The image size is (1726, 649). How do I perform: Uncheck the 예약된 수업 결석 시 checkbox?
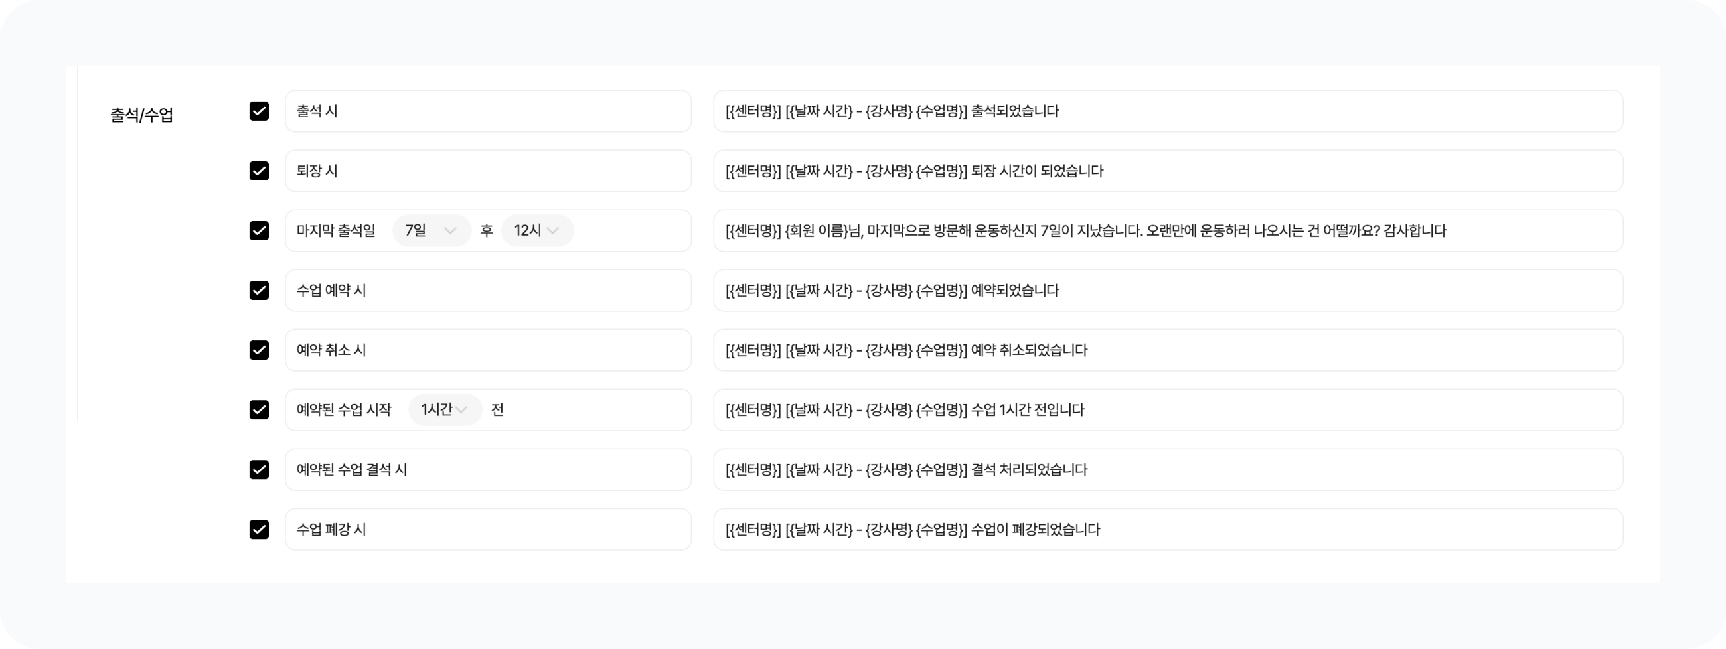[x=259, y=470]
